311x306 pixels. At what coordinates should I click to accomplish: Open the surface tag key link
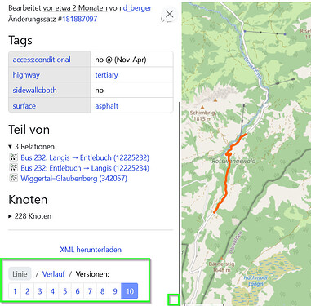24,106
